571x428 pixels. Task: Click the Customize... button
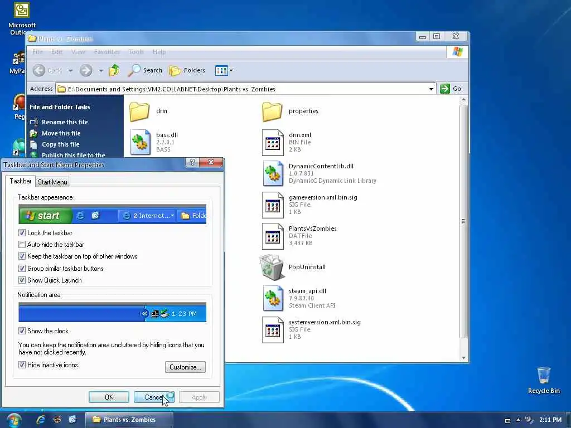coord(185,367)
